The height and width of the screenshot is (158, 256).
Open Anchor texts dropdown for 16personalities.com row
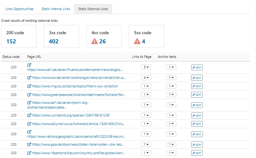point(171,153)
